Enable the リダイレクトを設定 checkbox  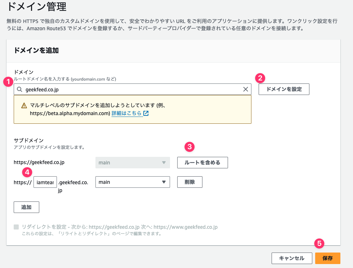tap(16, 227)
